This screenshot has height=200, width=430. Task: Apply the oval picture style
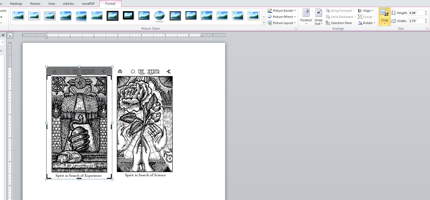[x=159, y=16]
